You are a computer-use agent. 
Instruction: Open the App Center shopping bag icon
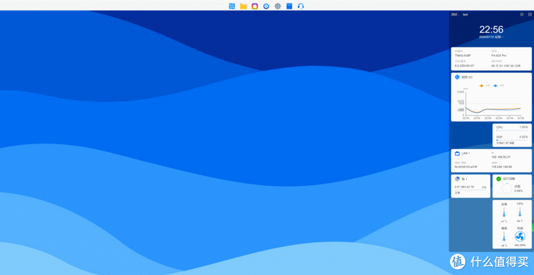tap(289, 6)
